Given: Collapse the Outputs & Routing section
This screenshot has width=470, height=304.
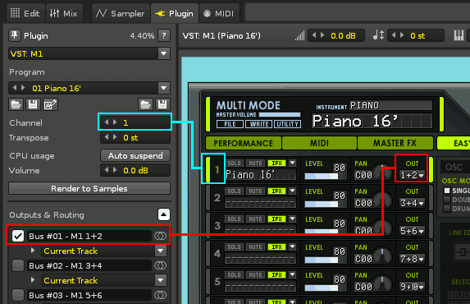Looking at the screenshot, I should click(164, 214).
